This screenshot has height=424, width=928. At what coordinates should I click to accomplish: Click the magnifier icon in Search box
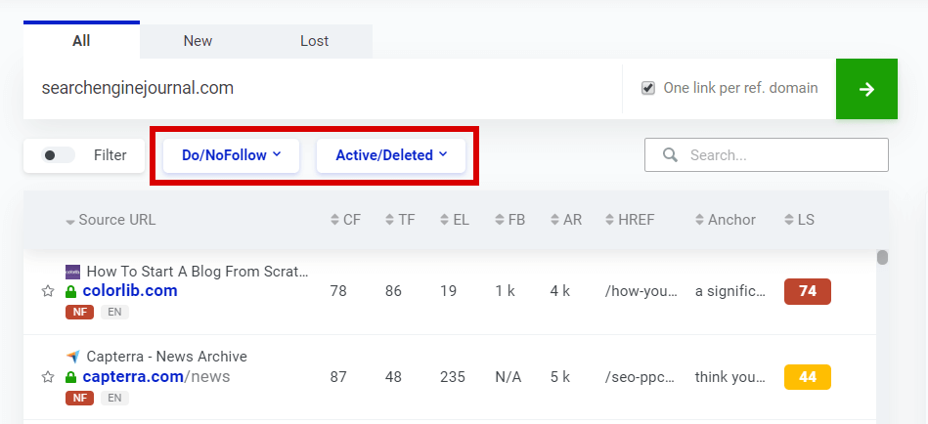670,155
